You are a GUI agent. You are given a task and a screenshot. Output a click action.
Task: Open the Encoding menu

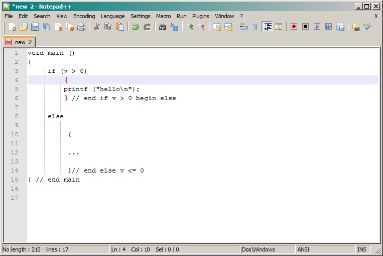(x=84, y=16)
